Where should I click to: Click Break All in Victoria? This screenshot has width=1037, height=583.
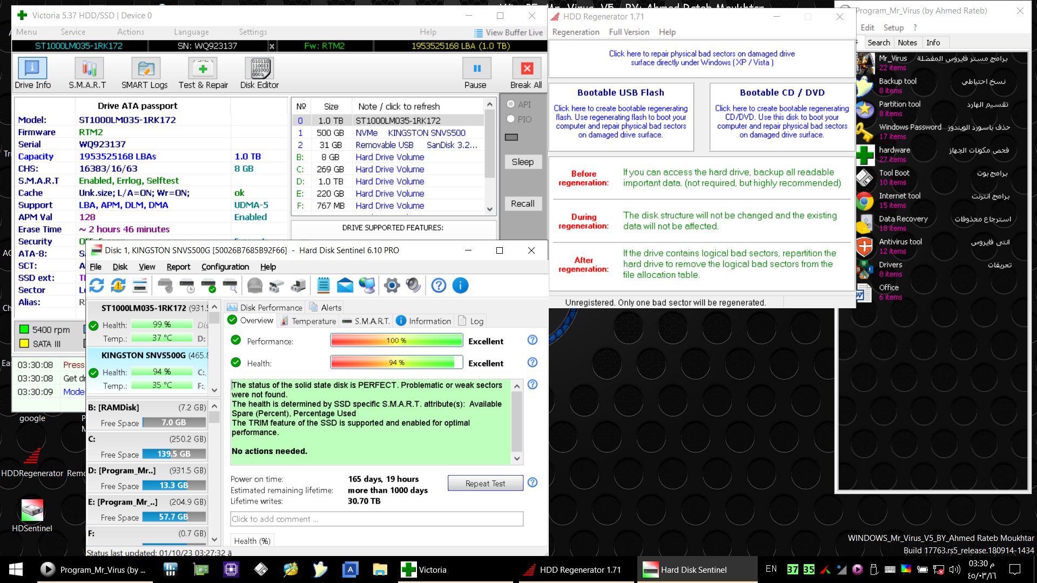(526, 73)
